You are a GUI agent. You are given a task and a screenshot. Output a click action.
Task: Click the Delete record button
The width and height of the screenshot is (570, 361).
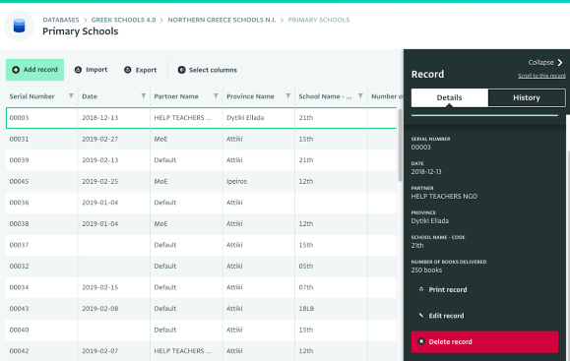coord(484,341)
